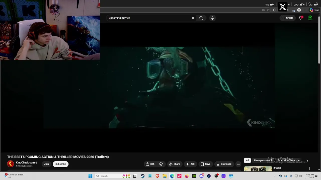This screenshot has width=321, height=180.
Task: Open the clock and date flyout
Action: coord(309,176)
